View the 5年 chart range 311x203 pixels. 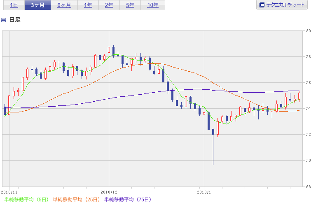tap(130, 5)
